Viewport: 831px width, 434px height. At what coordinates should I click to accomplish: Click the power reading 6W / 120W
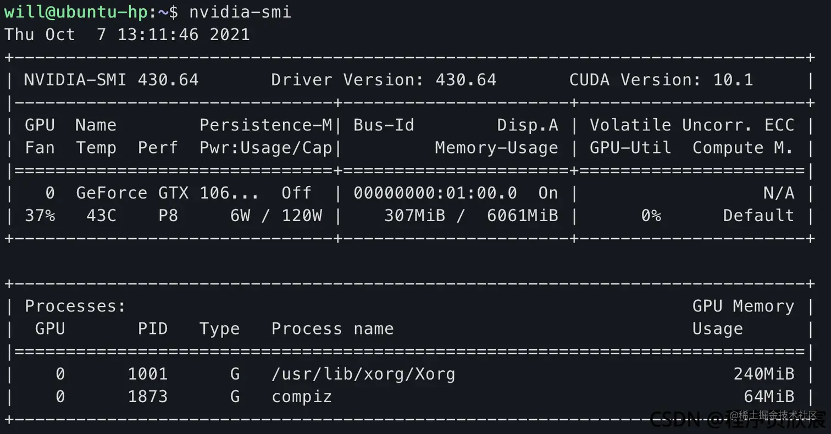(276, 215)
